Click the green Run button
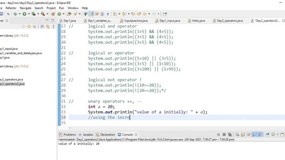 click(24, 14)
